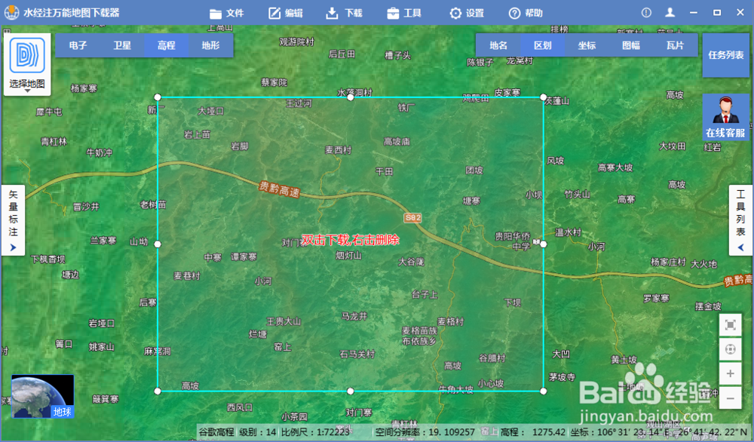Screen dimensions: 754x442
Task: Click the 贵黔高速 highway label
Action: point(280,189)
